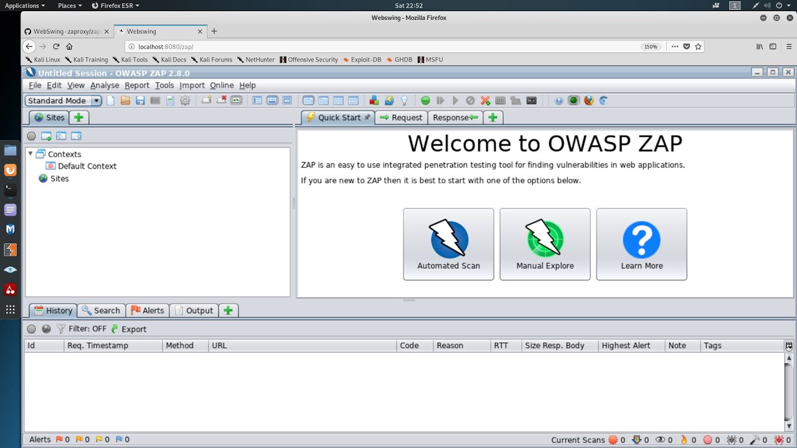Screen dimensions: 797x448
Task: Open the Online menu
Action: click(222, 85)
